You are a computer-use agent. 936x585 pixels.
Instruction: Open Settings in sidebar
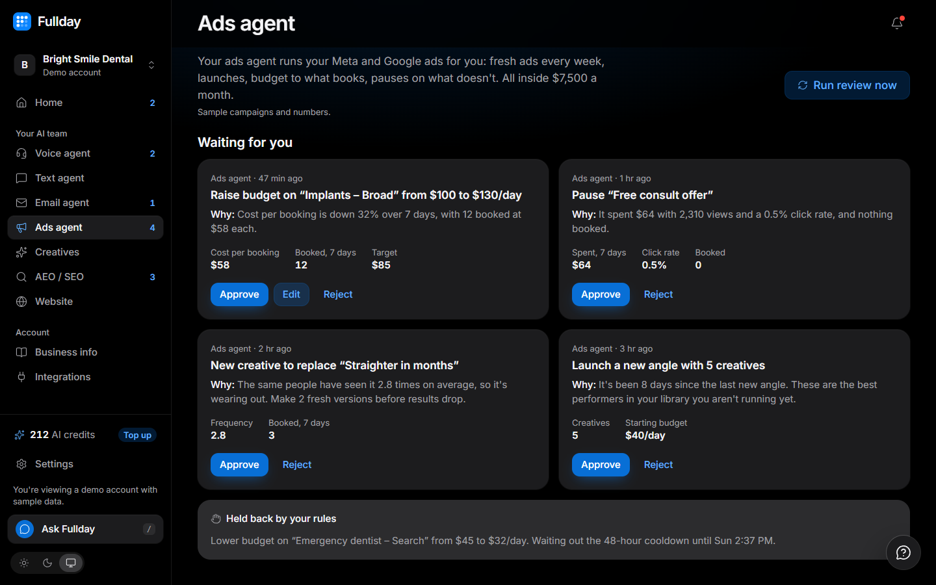click(x=86, y=464)
